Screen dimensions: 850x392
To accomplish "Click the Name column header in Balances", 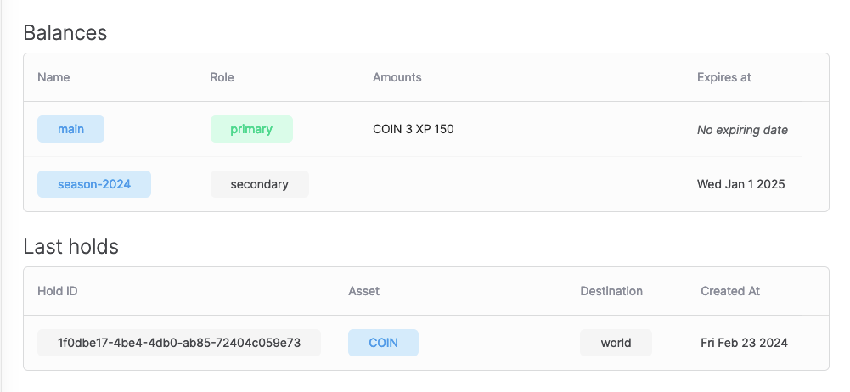I will click(x=53, y=77).
